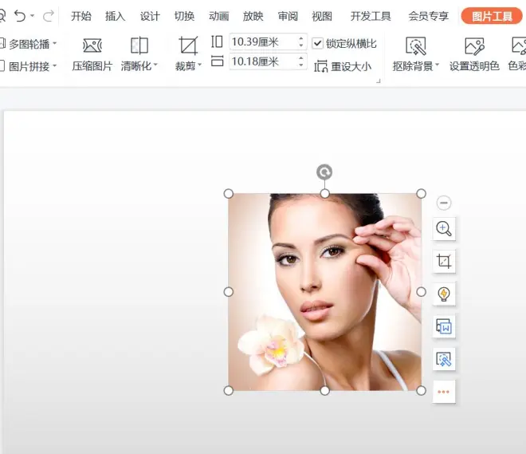Open the 会员专享 tab
526x454 pixels.
pyautogui.click(x=429, y=16)
